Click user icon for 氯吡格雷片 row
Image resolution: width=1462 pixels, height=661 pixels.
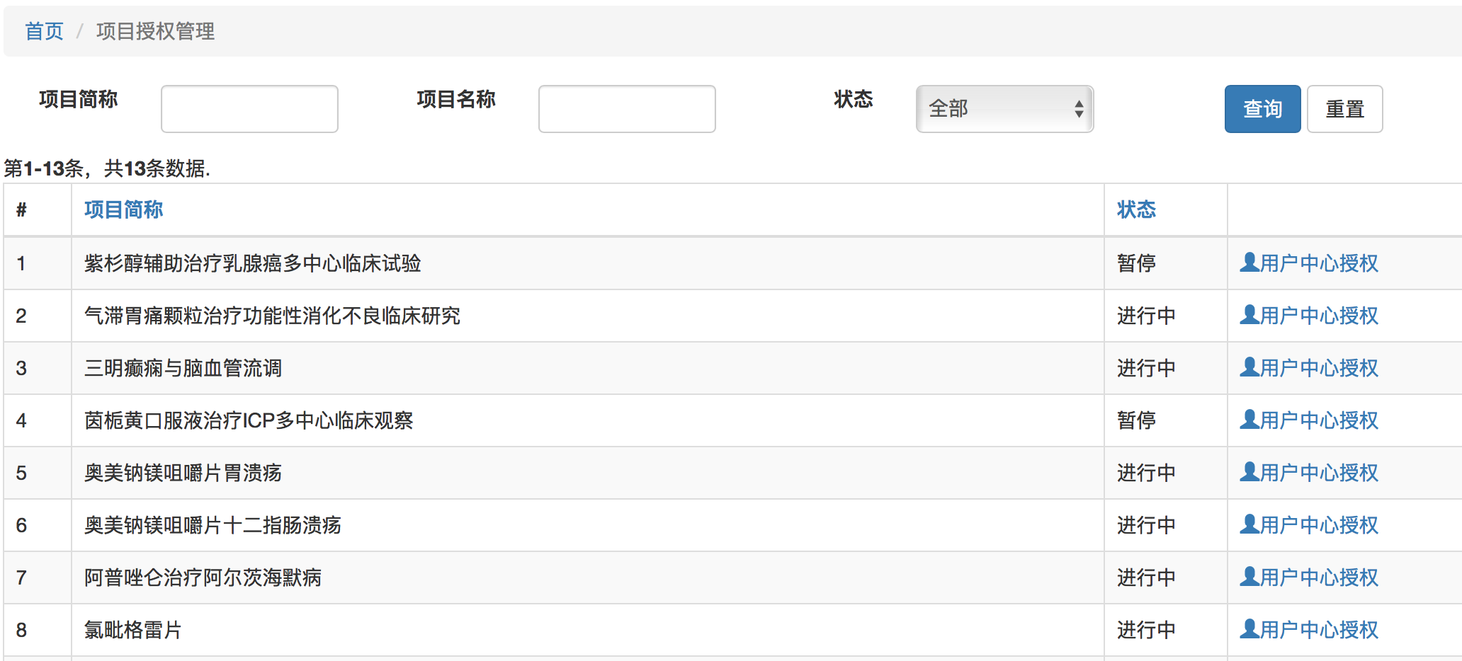point(1249,629)
